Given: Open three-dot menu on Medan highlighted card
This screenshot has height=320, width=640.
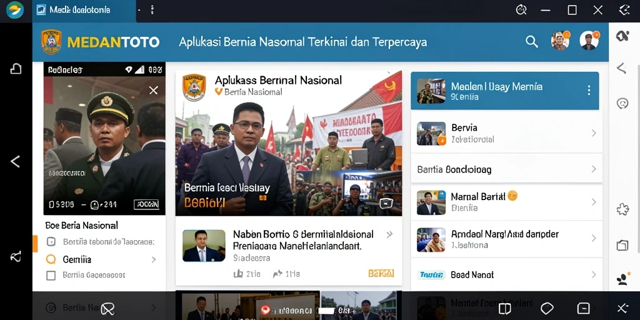Looking at the screenshot, I should 589,91.
